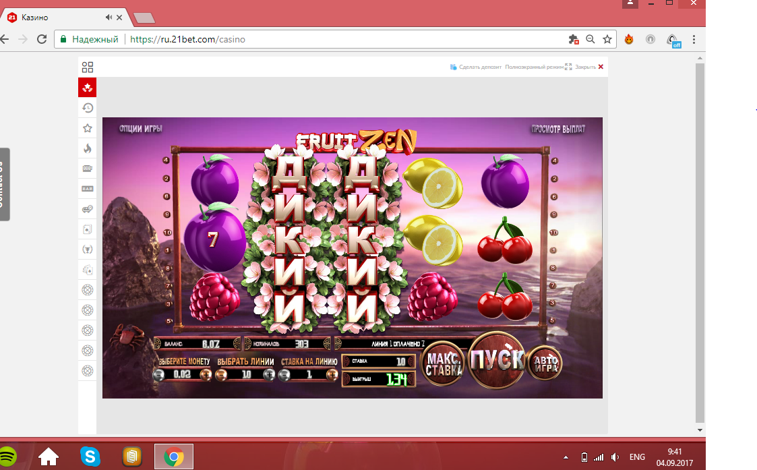
Task: Increase bet per line with plus
Action: click(332, 375)
